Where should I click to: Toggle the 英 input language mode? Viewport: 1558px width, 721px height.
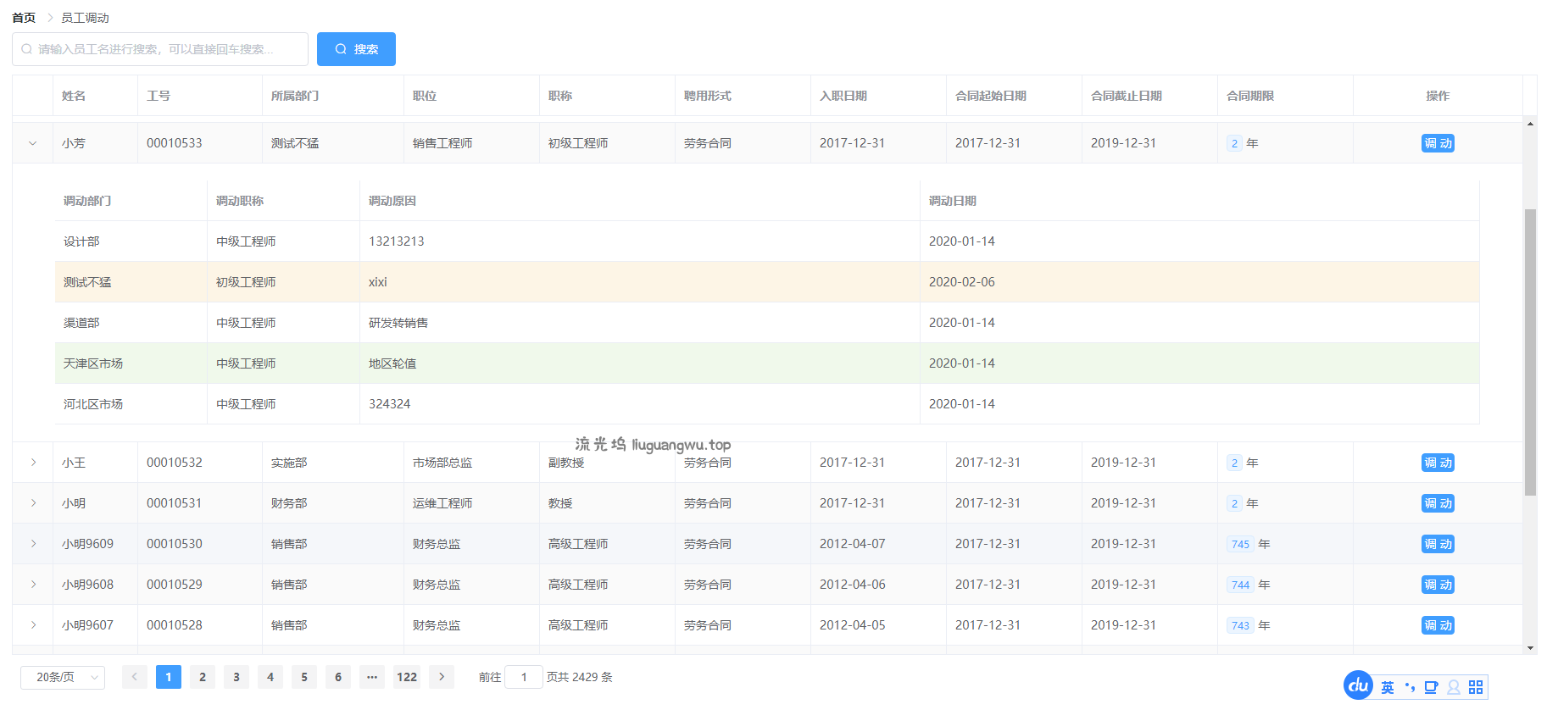point(1388,687)
